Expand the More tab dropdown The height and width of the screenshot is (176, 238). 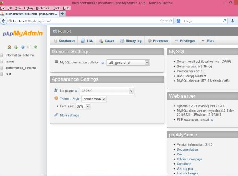click(208, 41)
